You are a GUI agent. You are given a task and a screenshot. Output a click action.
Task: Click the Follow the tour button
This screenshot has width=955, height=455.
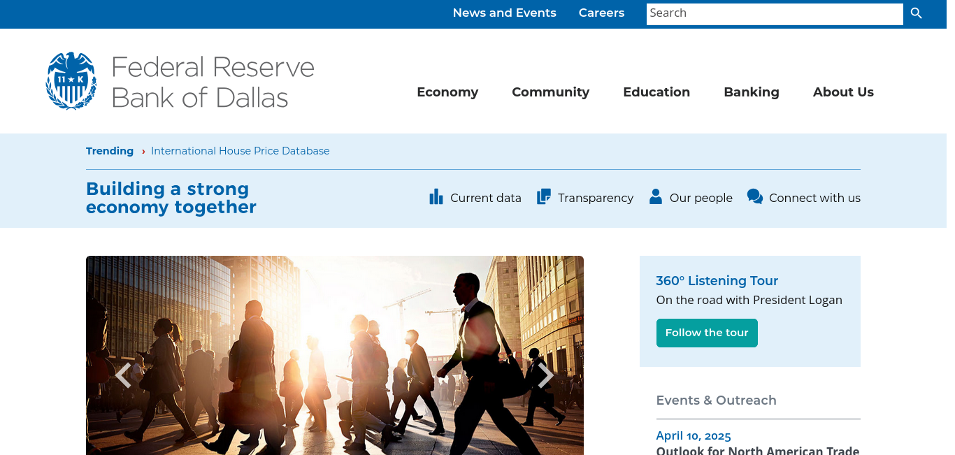pyautogui.click(x=707, y=333)
